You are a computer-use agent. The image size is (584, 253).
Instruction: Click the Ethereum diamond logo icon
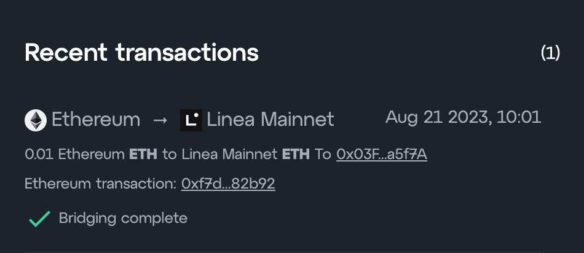[36, 120]
